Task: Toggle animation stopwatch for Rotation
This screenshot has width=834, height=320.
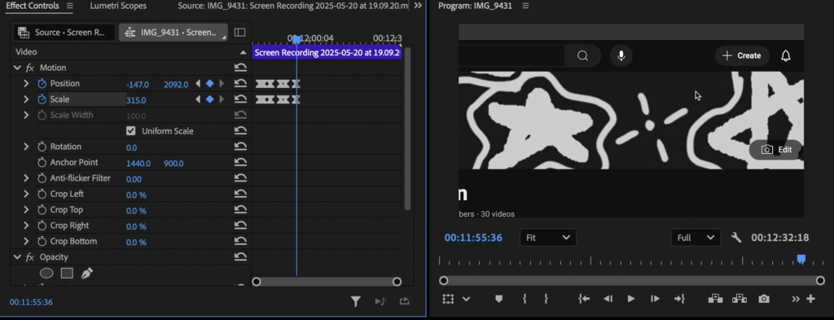Action: click(42, 147)
